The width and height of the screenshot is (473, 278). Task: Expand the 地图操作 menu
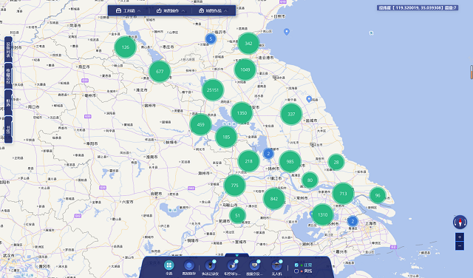(x=171, y=10)
